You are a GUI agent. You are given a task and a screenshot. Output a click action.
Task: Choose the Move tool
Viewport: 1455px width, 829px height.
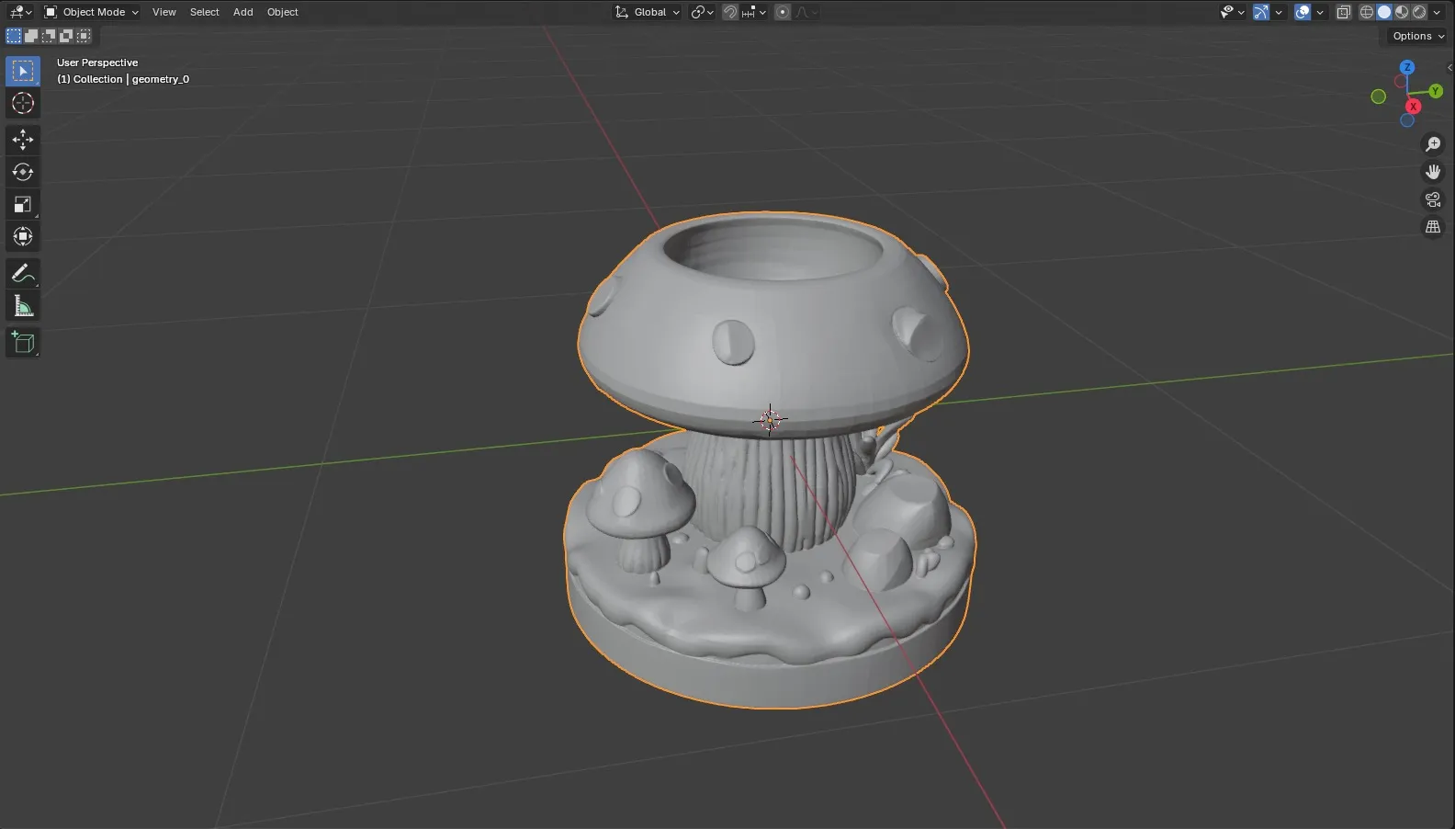tap(23, 140)
